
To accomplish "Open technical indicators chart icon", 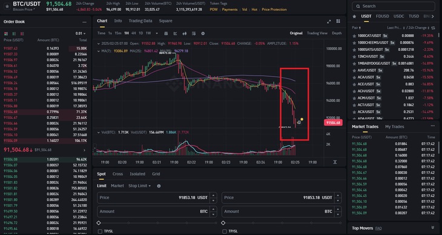I will [x=176, y=33].
